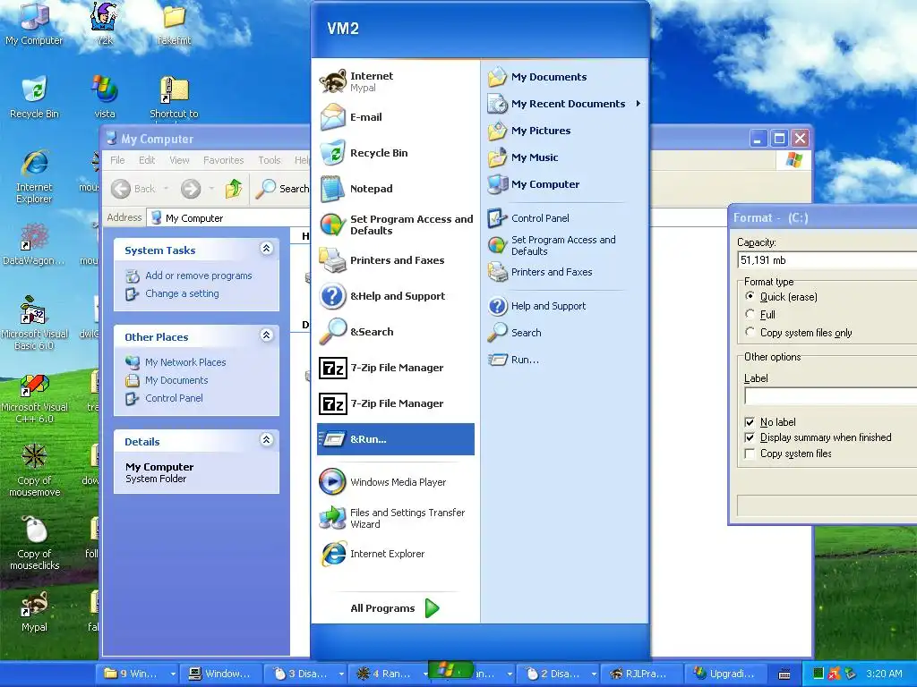Launch Notepad from the Start menu

coord(395,189)
